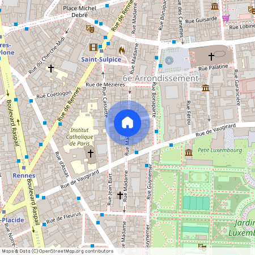Select the Saint-Sulpice church building
This screenshot has width=255, height=255.
point(211,56)
